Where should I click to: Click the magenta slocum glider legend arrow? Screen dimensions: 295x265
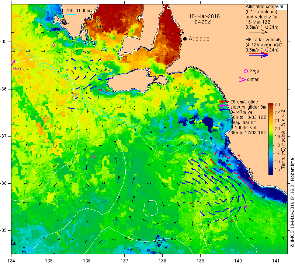224,106
